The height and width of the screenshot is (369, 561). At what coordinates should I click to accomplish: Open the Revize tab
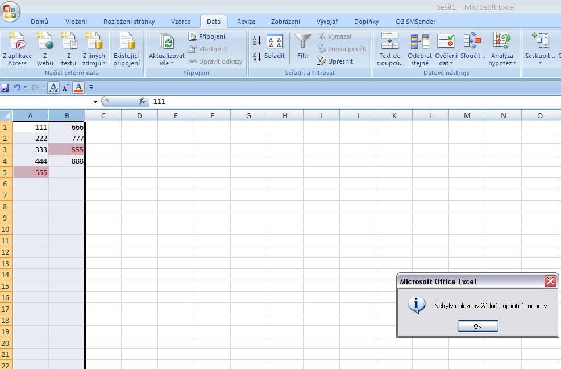click(246, 22)
